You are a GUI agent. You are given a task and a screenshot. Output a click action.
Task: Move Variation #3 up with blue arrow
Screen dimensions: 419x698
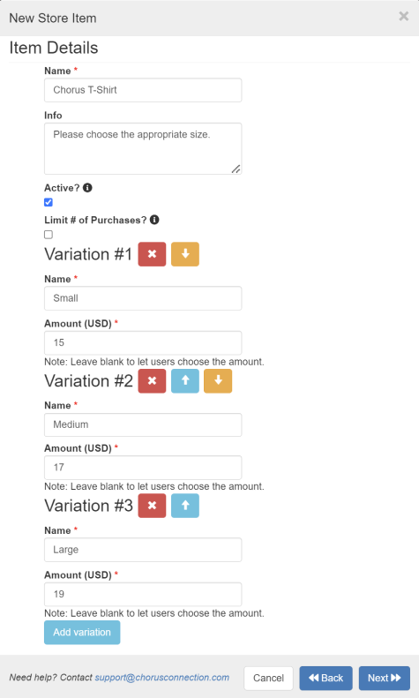click(x=185, y=506)
